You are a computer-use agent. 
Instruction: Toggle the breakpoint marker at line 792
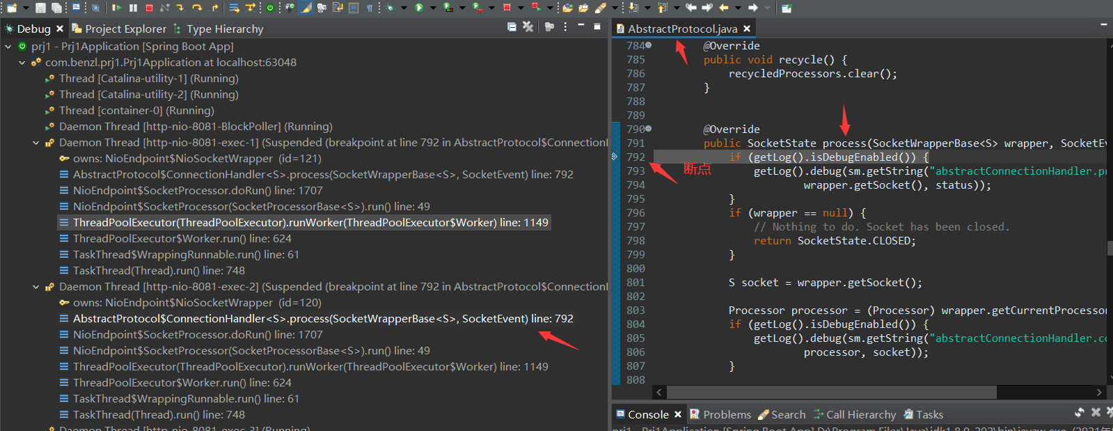pos(615,157)
